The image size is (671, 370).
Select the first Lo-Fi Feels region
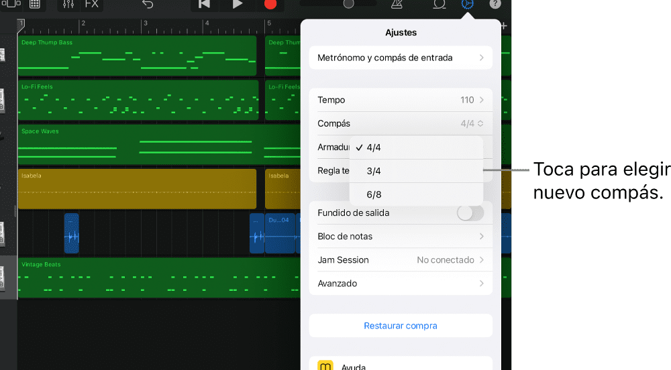coord(138,100)
